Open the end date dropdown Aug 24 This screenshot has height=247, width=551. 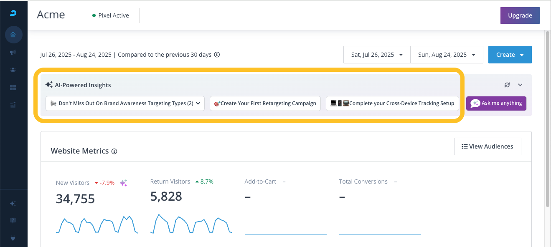[x=447, y=55]
